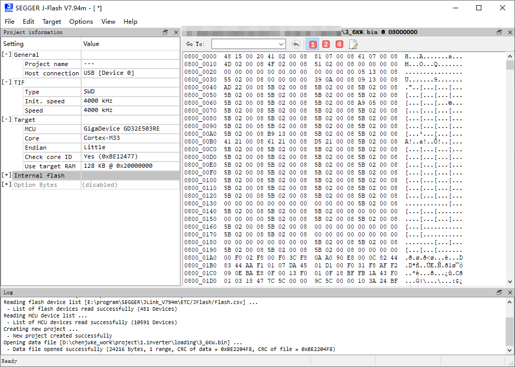
Task: Click hex address 0800_01A0 row label
Action: [x=200, y=258]
